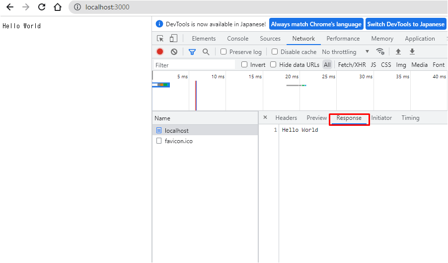448x263 pixels.
Task: Stop recording network log with red button
Action: coord(160,52)
